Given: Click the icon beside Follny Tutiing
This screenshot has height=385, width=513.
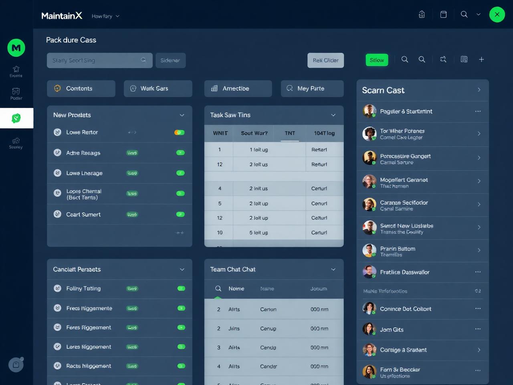Looking at the screenshot, I should pyautogui.click(x=57, y=288).
